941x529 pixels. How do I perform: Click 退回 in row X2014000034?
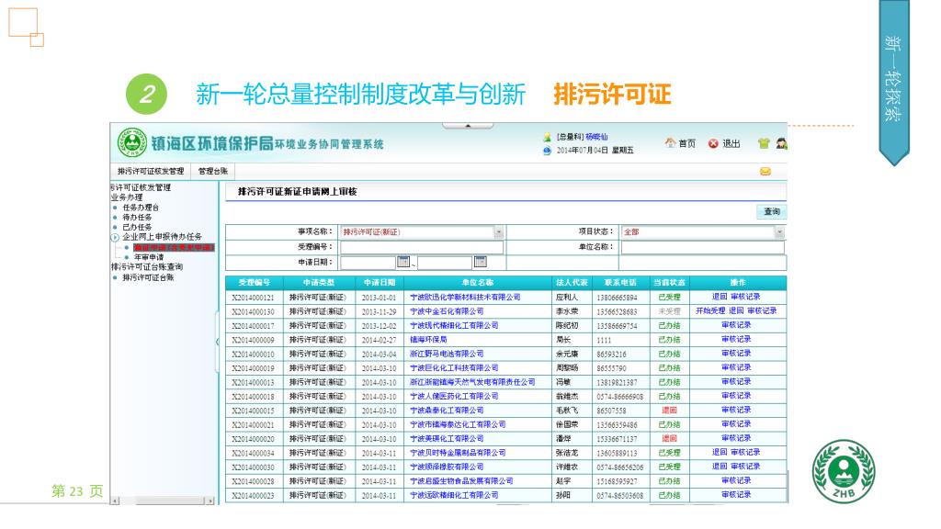[x=720, y=452]
